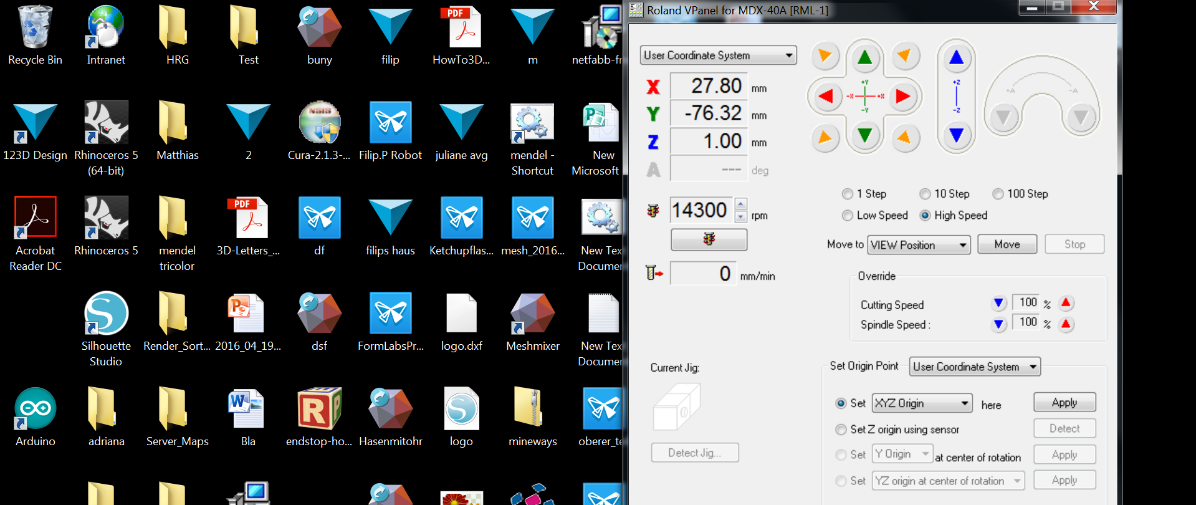Open the juliane avg file
Screen dimensions: 1196x505
pos(461,131)
